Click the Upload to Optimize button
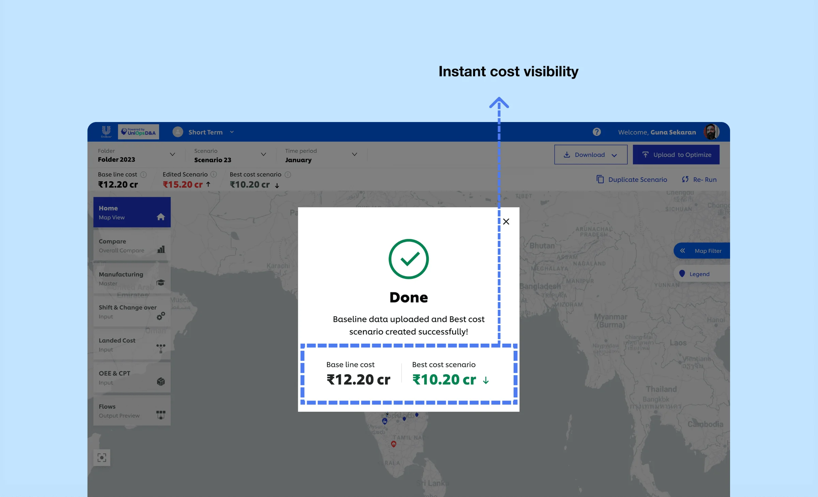The height and width of the screenshot is (497, 818). coord(676,155)
